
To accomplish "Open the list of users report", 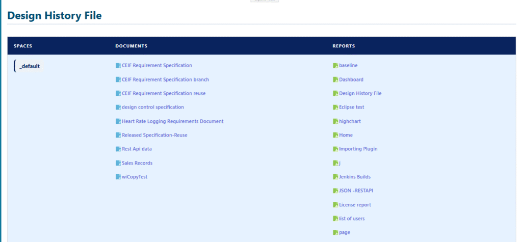I will pos(352,219).
